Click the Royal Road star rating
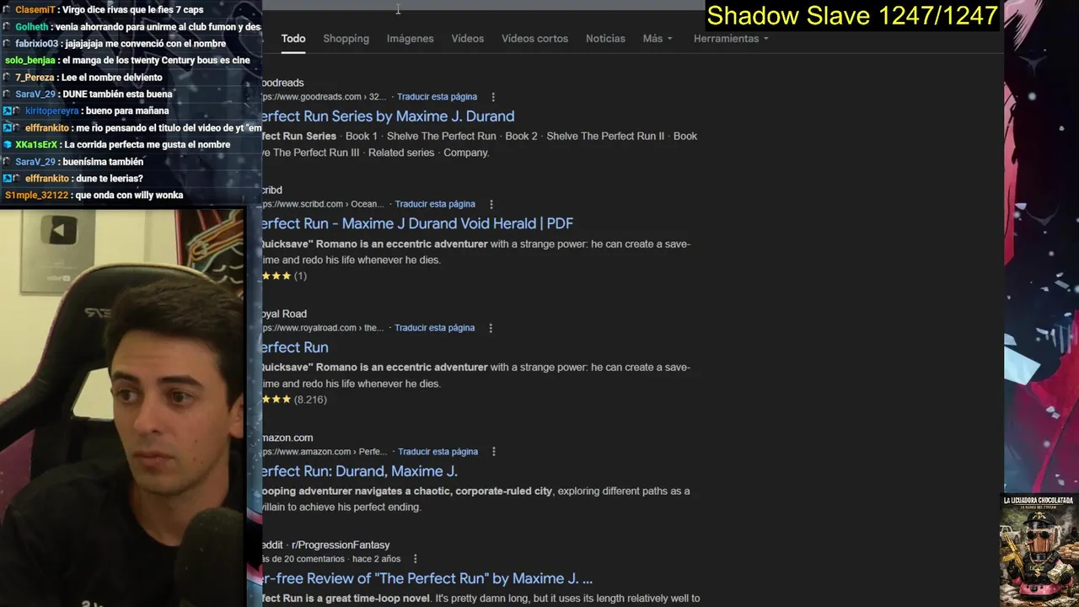 [276, 400]
